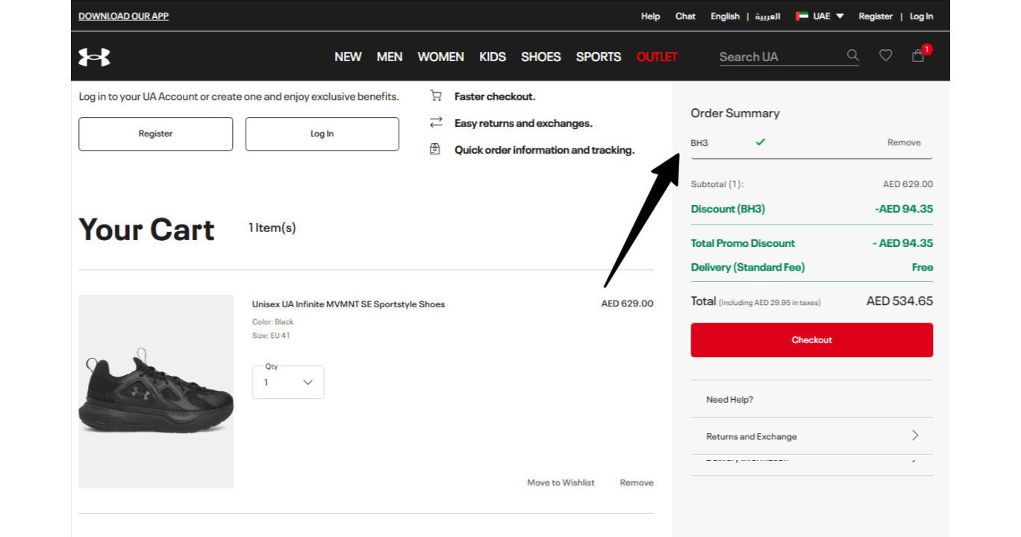Image resolution: width=1021 pixels, height=537 pixels.
Task: Open the wishlist heart icon
Action: [885, 55]
